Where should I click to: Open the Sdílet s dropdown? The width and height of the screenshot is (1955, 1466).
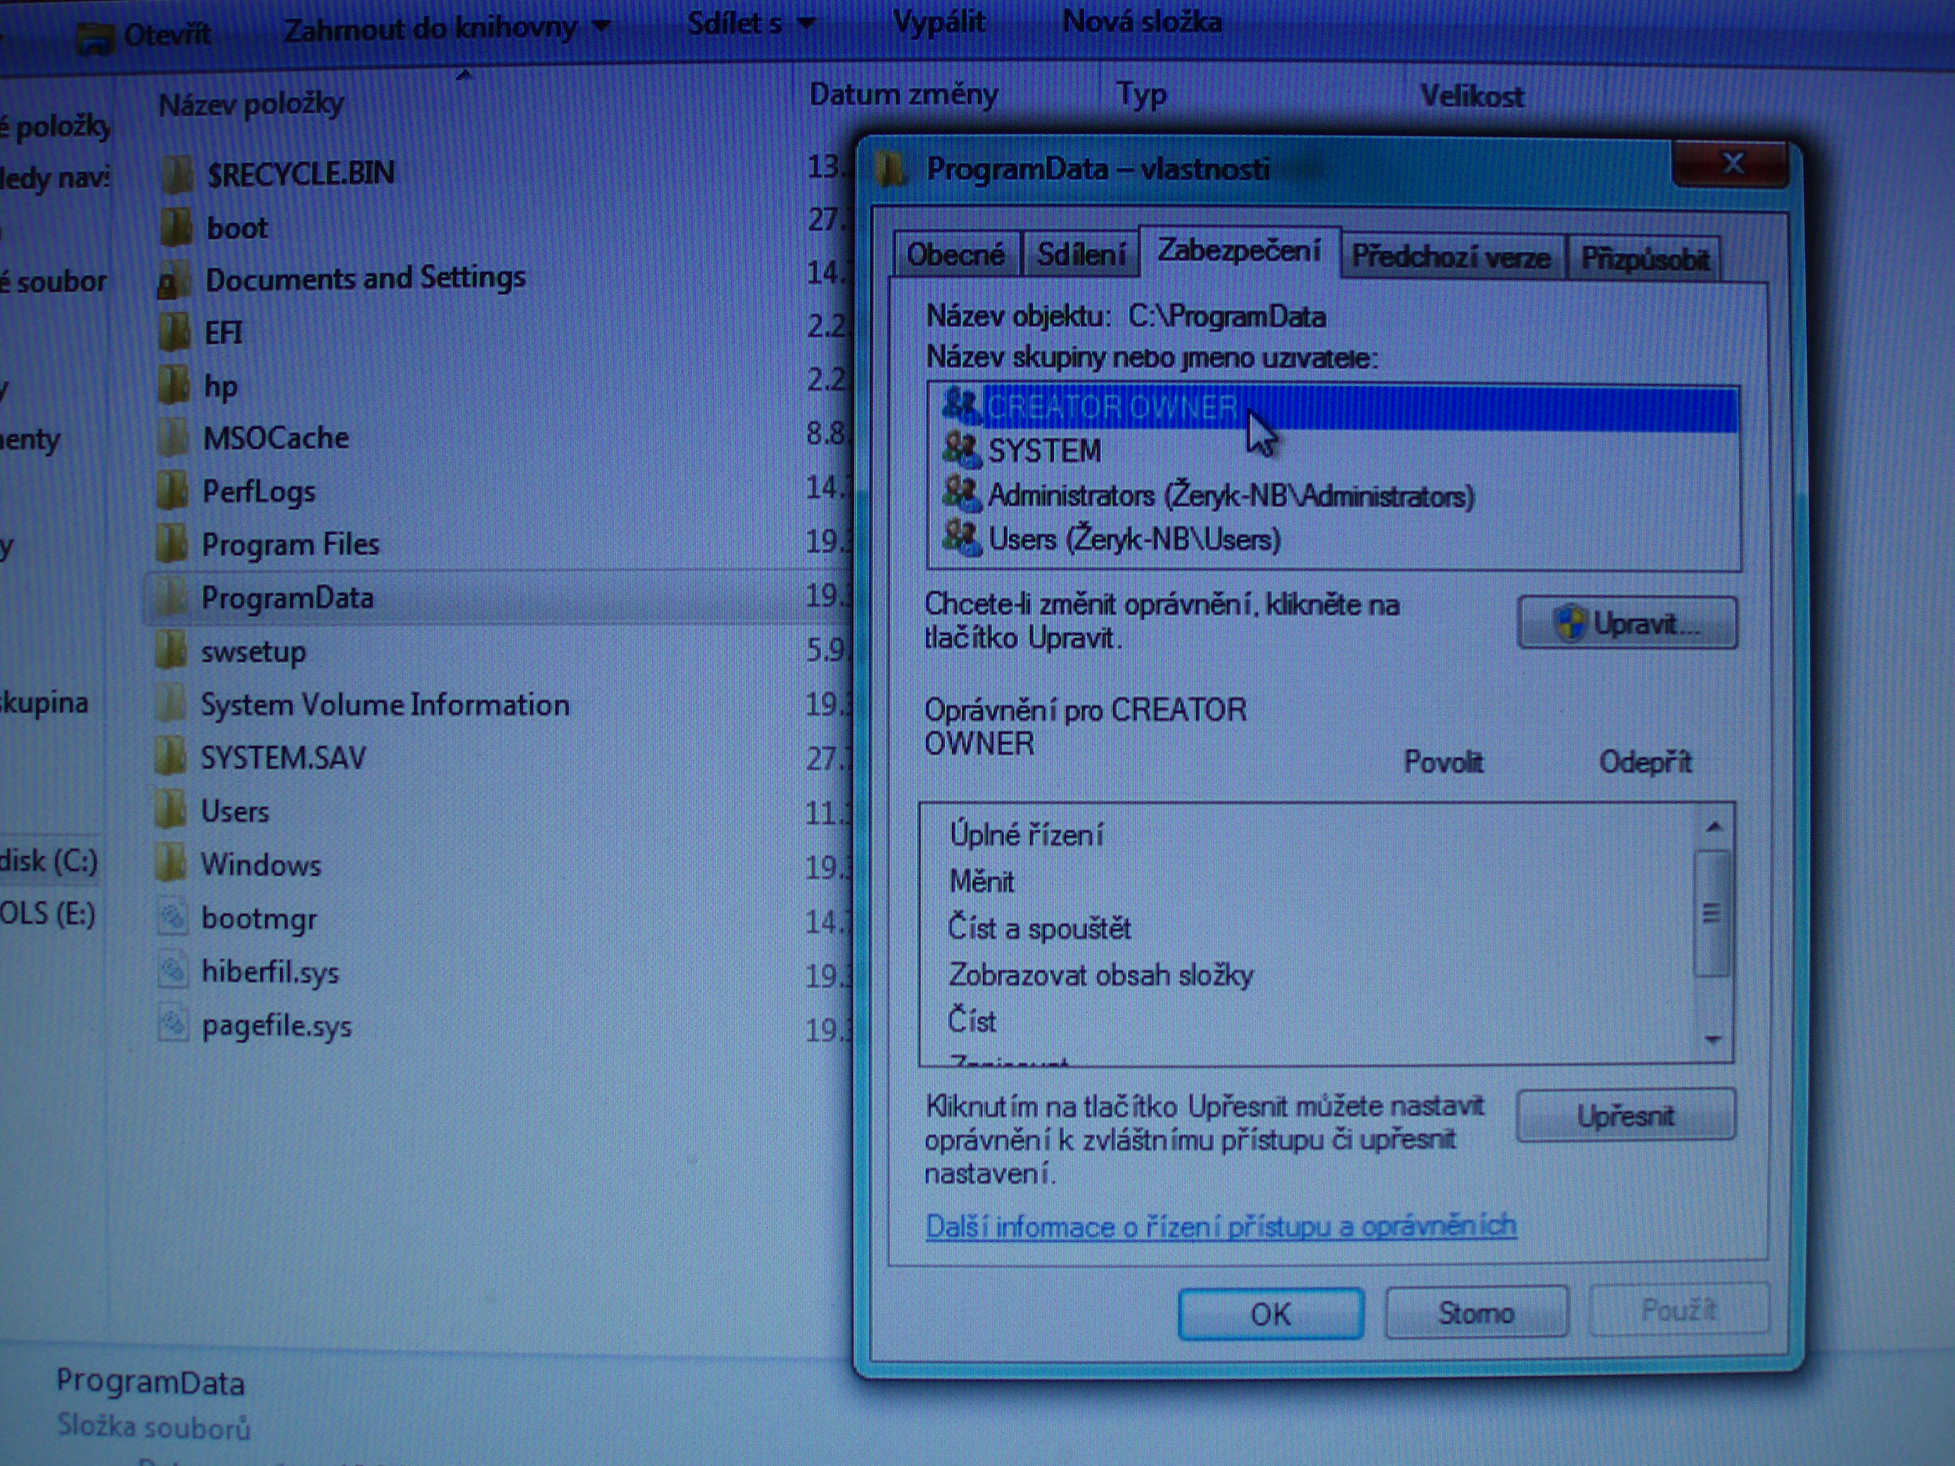750,24
